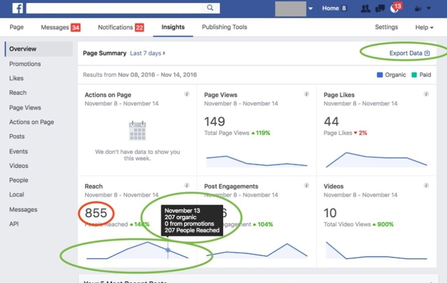This screenshot has height=283, width=447.
Task: Click the November 13 Reach chart point
Action: click(x=168, y=250)
